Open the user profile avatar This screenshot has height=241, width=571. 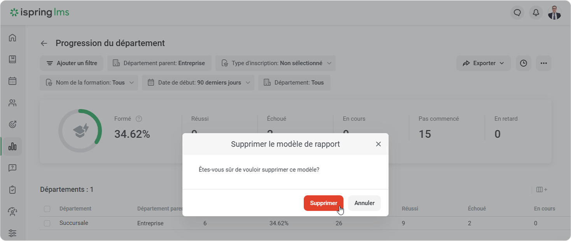[x=554, y=13]
